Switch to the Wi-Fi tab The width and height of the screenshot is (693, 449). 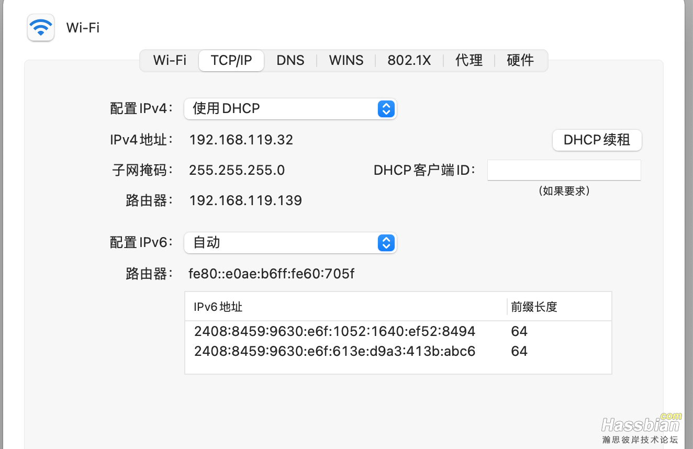170,60
